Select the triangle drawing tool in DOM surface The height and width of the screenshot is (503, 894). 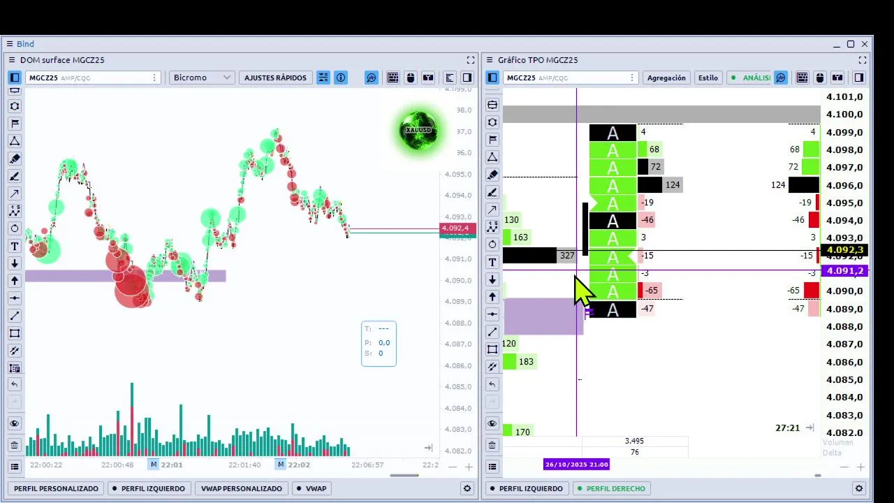tap(14, 141)
